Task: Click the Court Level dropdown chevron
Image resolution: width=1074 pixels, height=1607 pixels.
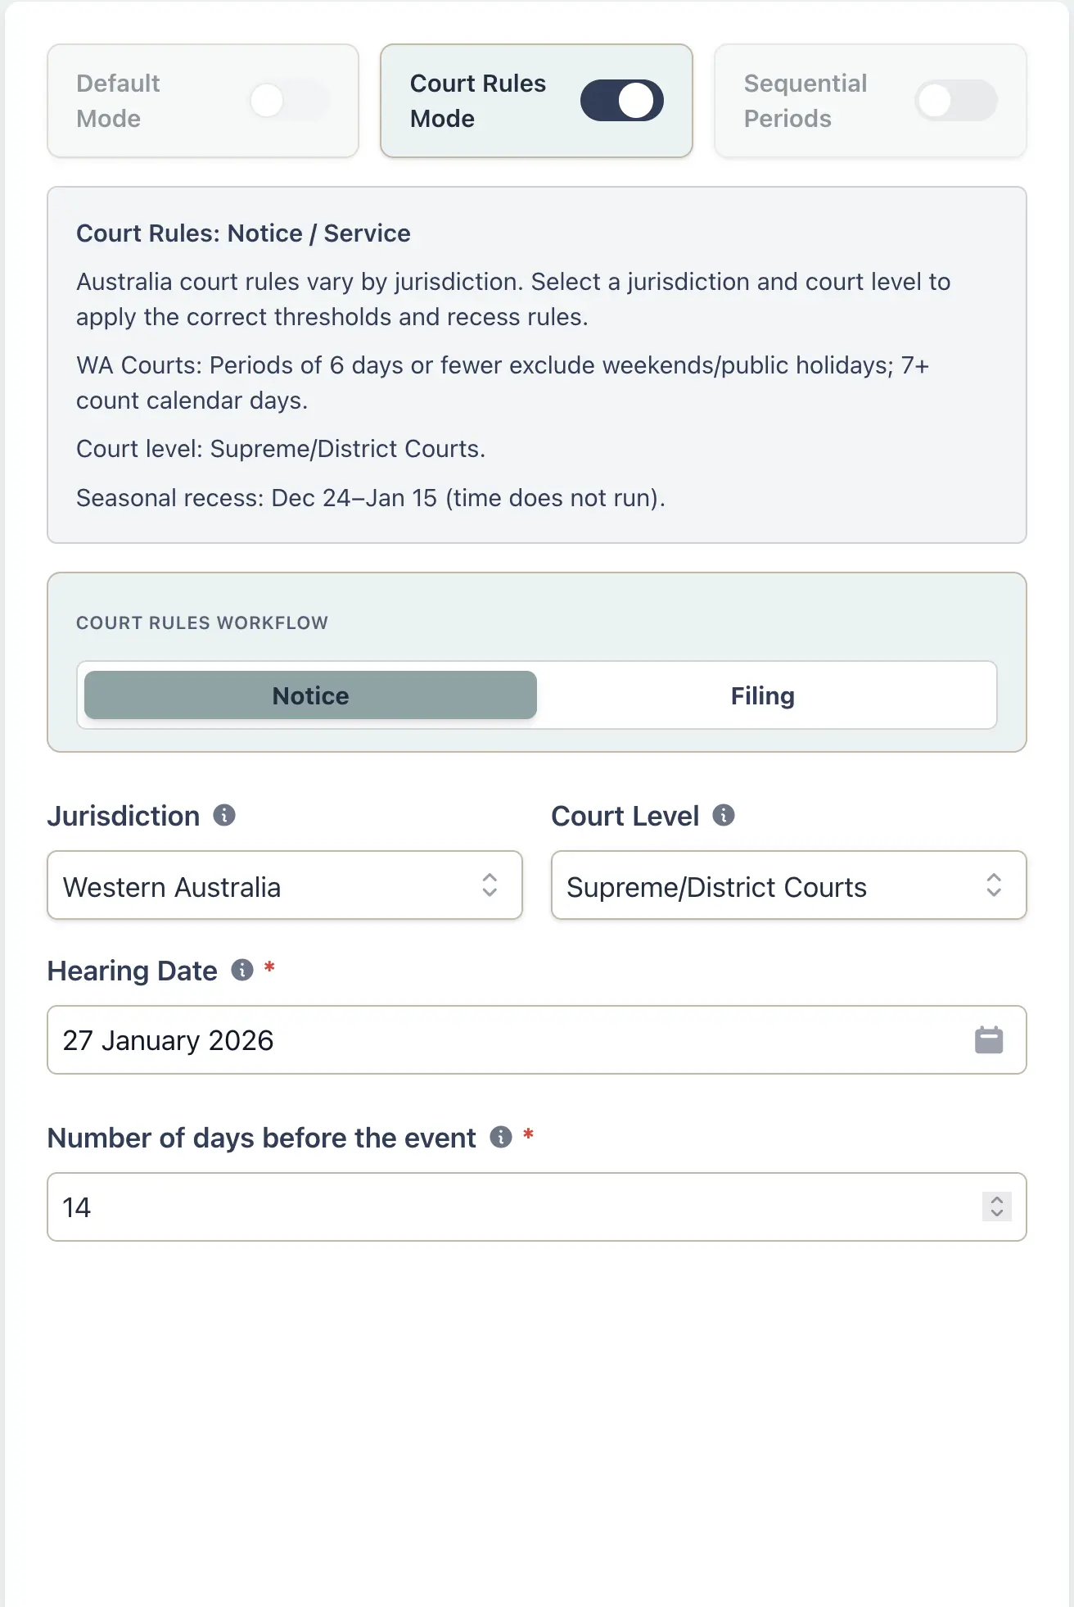Action: (994, 885)
